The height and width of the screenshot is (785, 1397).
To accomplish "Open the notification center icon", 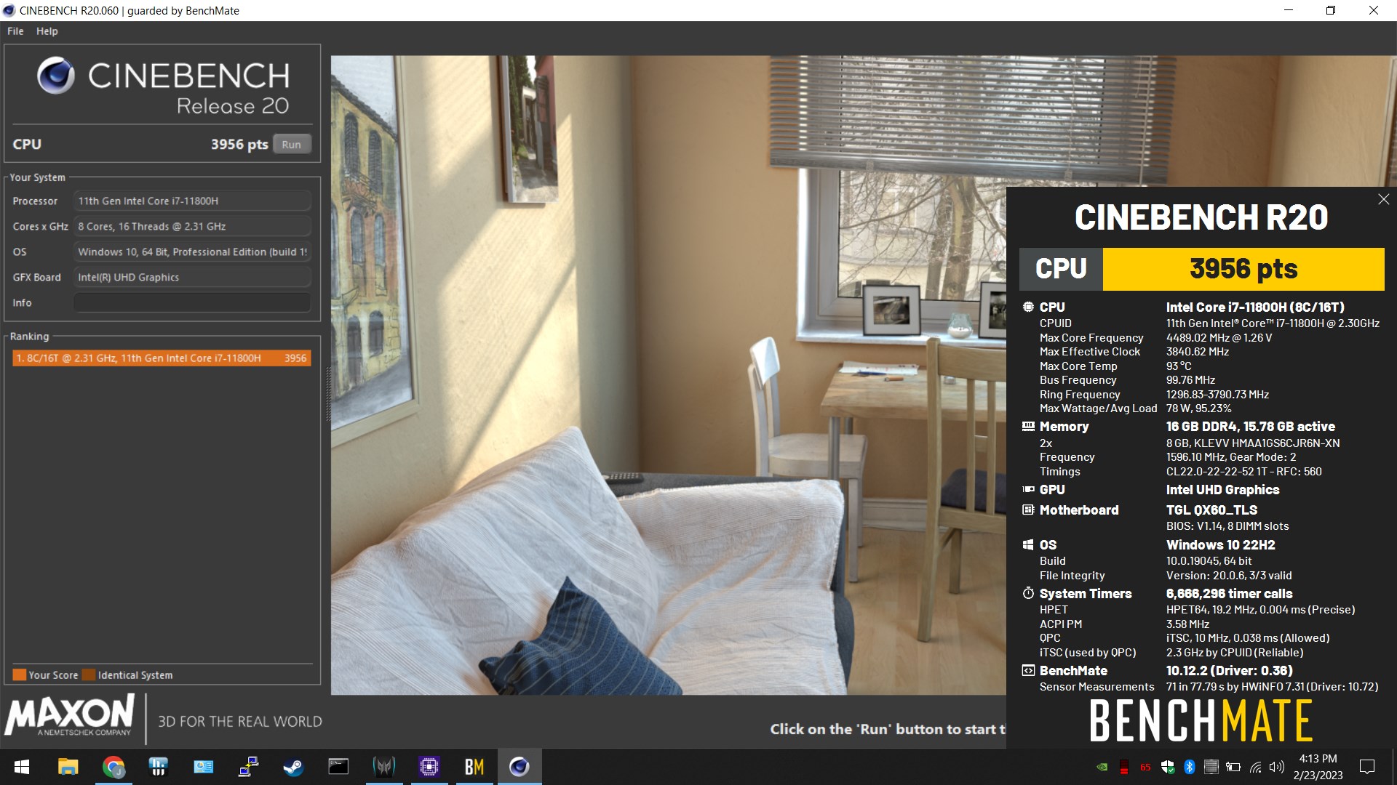I will tap(1367, 767).
